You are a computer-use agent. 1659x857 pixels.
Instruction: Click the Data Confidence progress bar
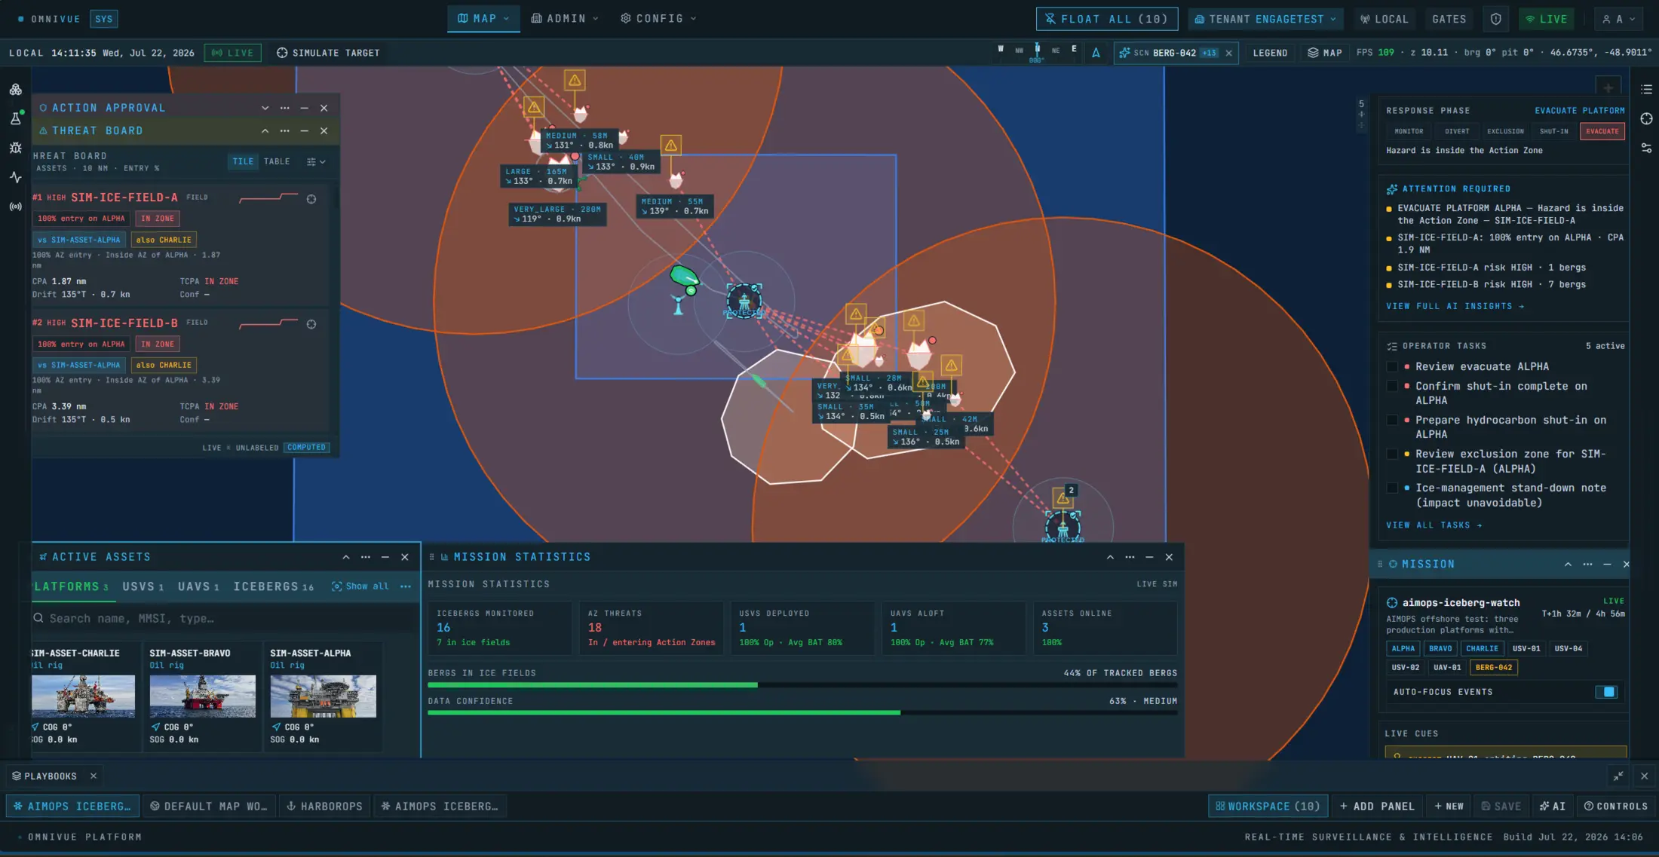(x=802, y=712)
